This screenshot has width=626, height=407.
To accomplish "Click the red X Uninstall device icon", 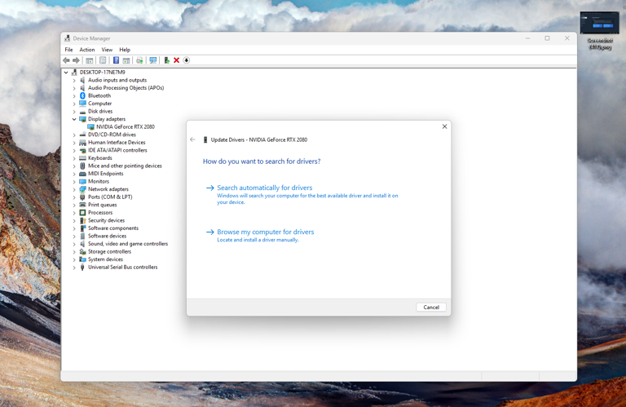I will click(176, 60).
